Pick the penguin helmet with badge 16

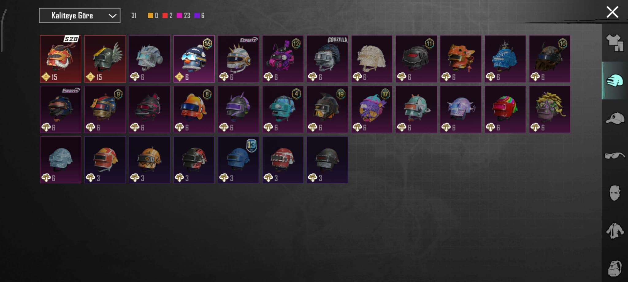pos(194,59)
